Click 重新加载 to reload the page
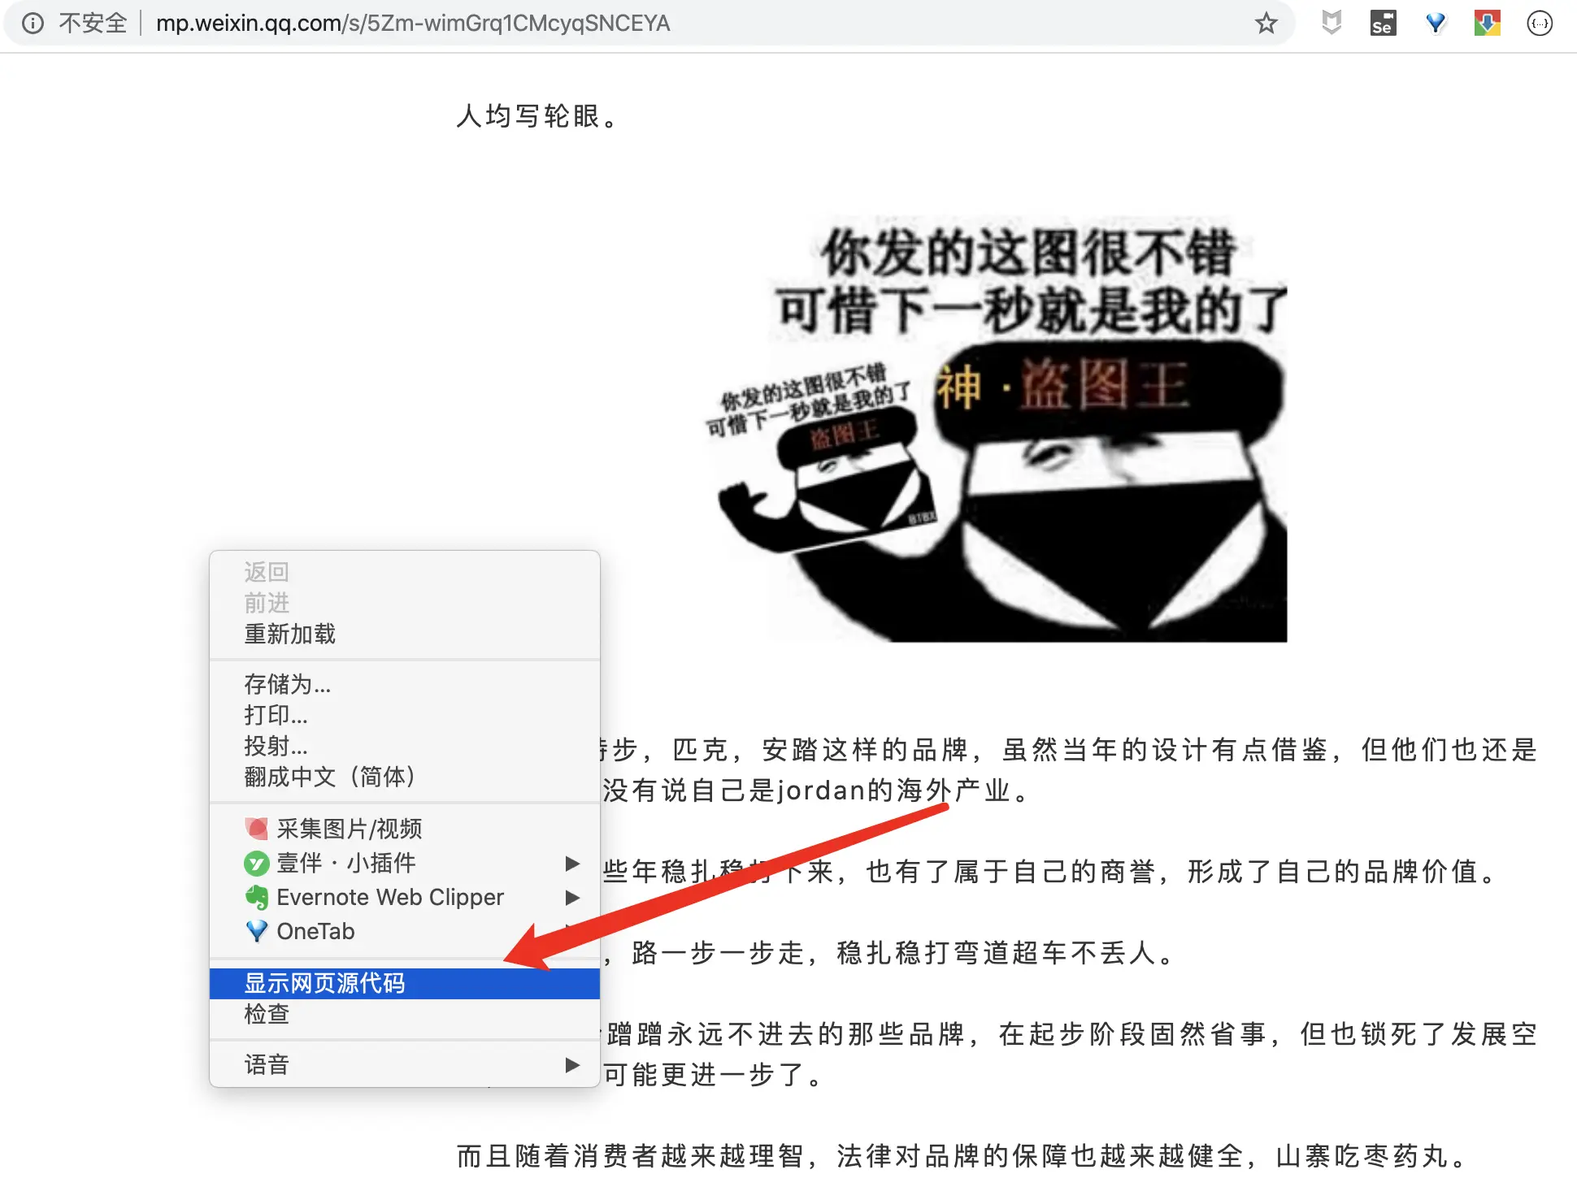 click(x=290, y=634)
